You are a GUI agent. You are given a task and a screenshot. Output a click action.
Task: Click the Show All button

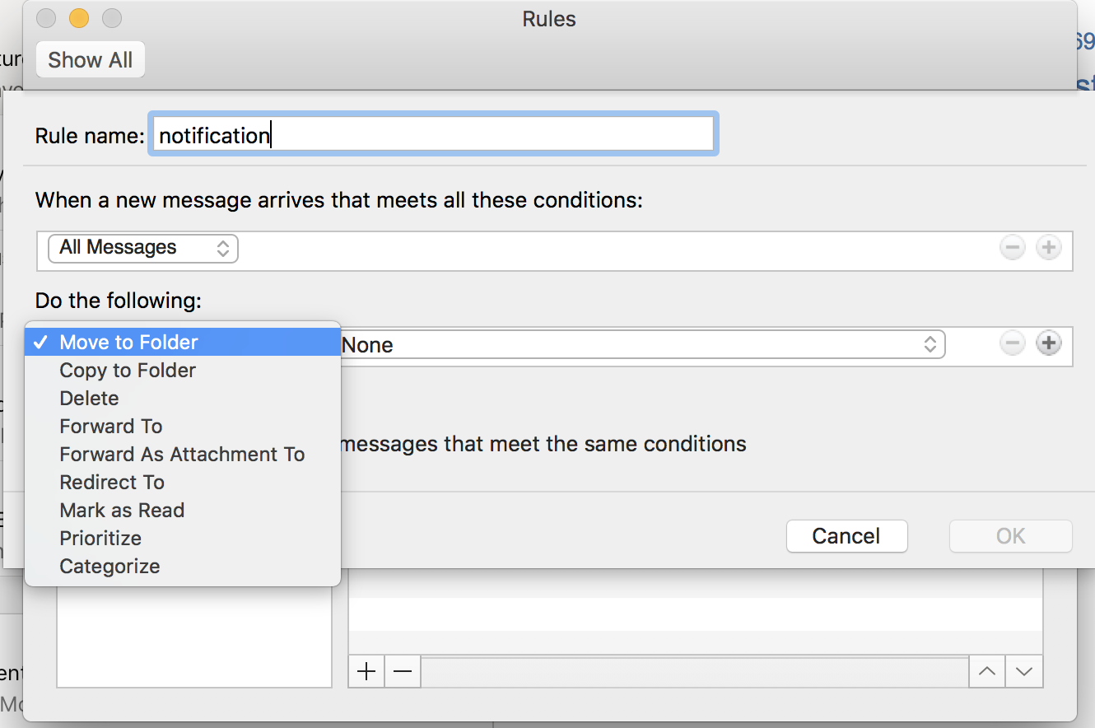click(91, 60)
